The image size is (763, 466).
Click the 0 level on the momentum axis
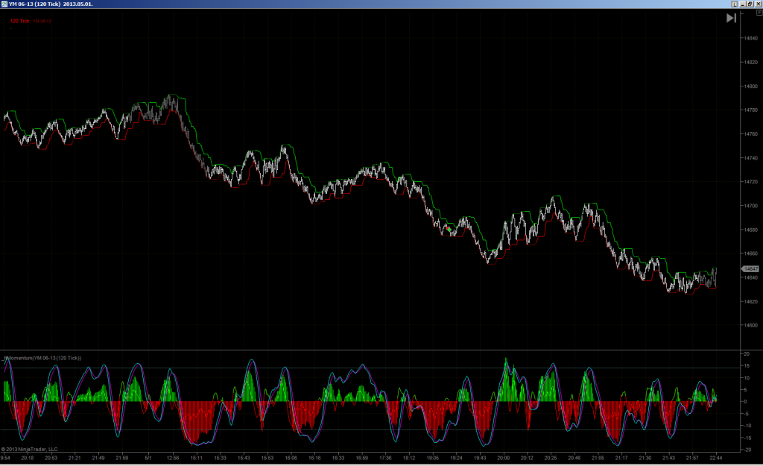click(x=745, y=402)
